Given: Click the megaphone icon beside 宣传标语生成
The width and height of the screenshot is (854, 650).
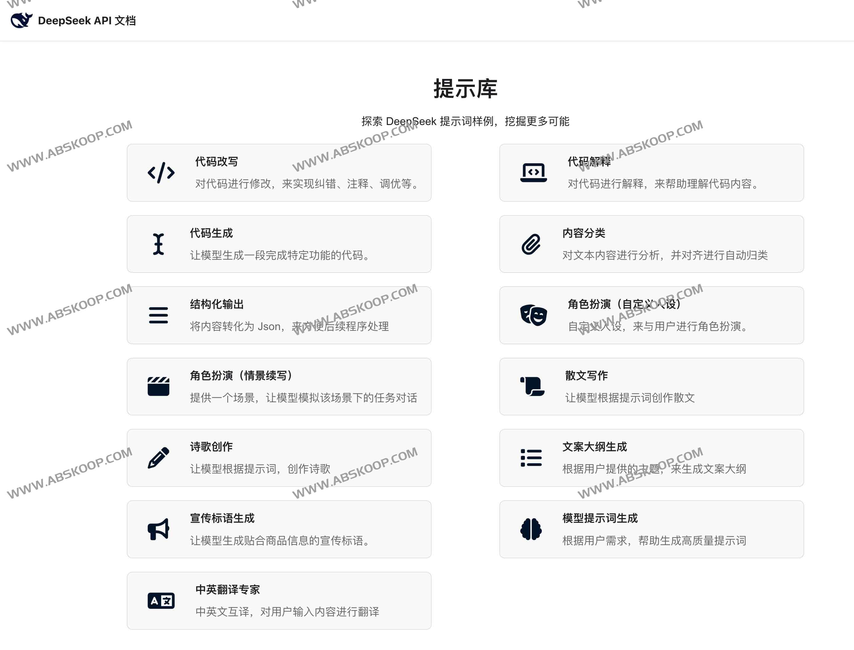Looking at the screenshot, I should pyautogui.click(x=159, y=529).
